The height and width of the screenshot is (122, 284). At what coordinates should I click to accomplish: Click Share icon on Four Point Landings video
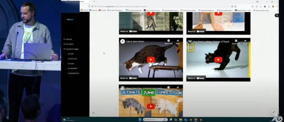pyautogui.click(x=245, y=42)
